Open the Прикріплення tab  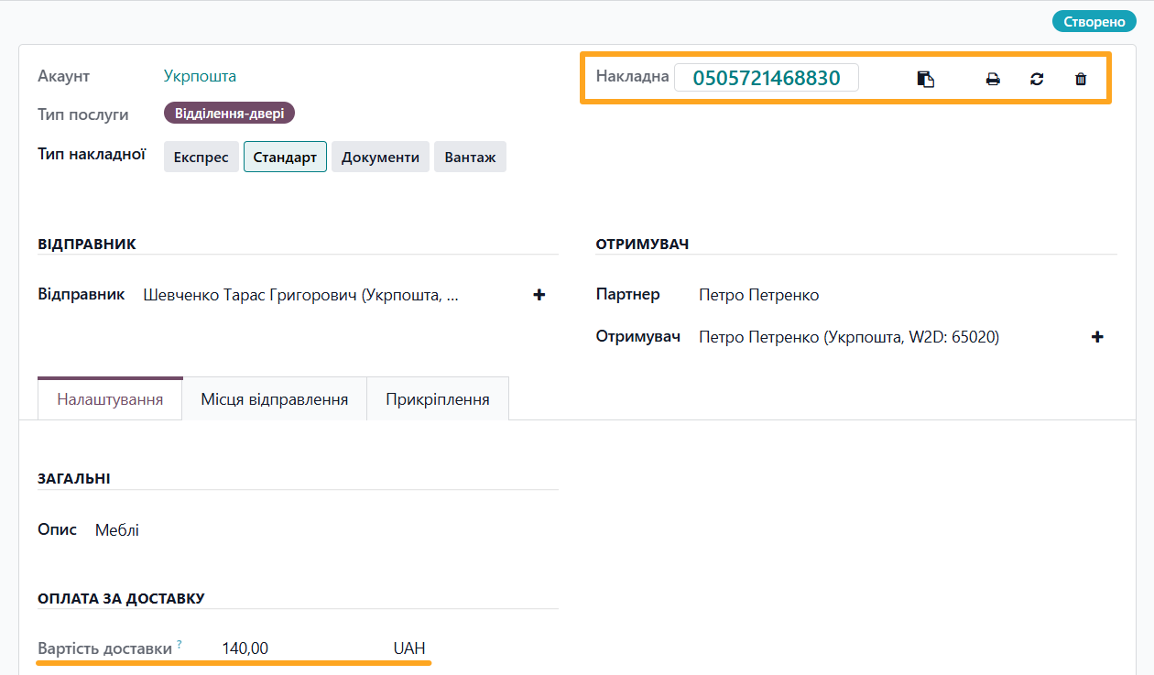point(438,398)
